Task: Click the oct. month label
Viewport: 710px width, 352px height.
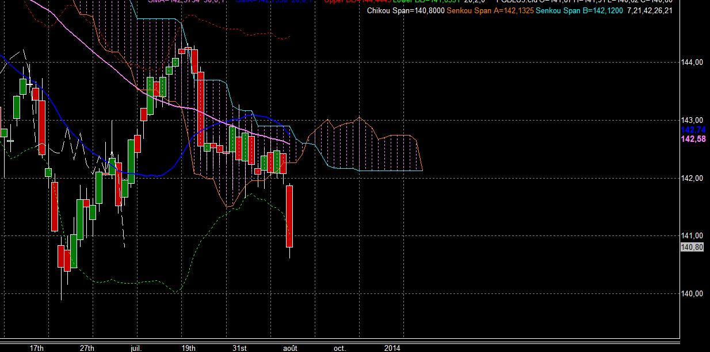Action: [340, 348]
